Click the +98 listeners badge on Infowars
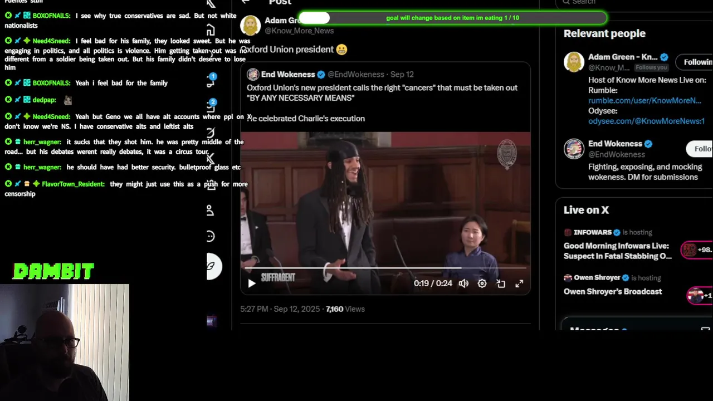 coord(697,250)
